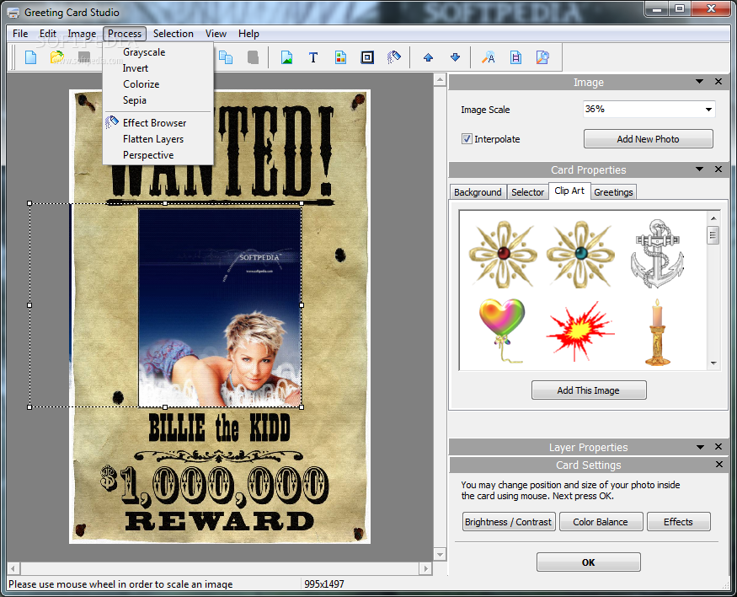
Task: Click the zoom magnifier page icon
Action: coord(542,57)
